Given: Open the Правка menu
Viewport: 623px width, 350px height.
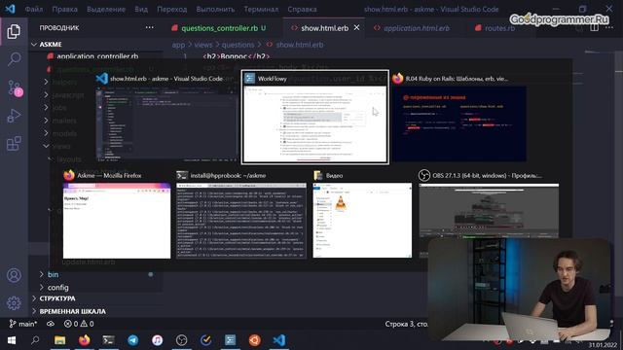Looking at the screenshot, I should 65,9.
